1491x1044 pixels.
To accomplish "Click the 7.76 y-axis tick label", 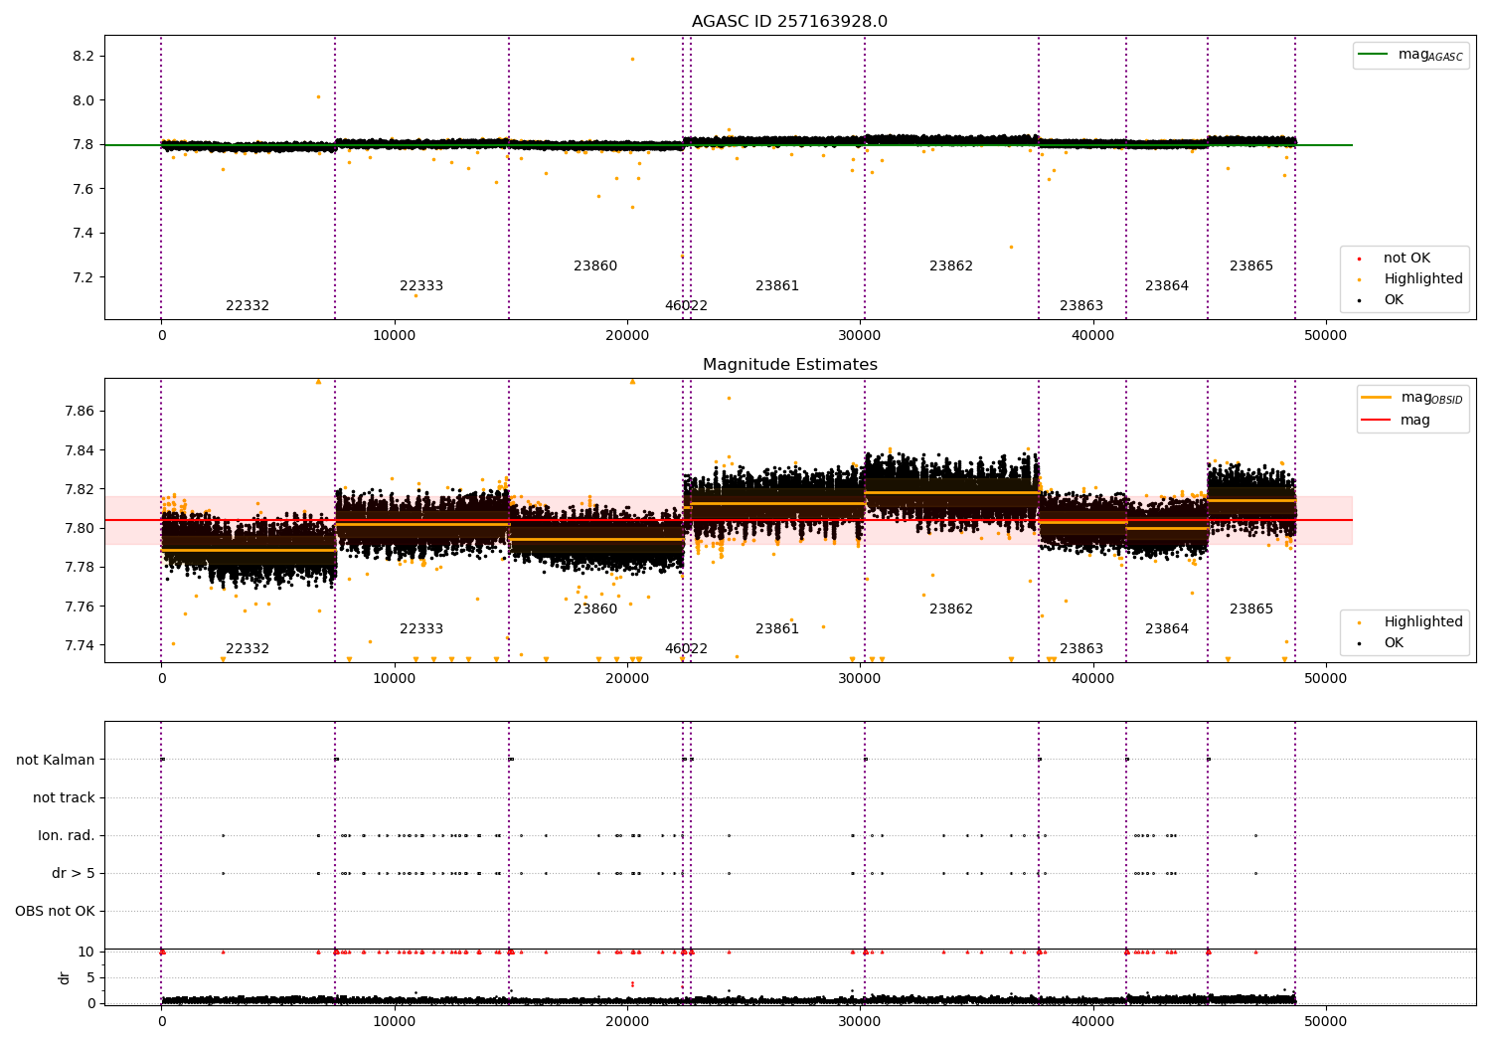I will 80,607.
